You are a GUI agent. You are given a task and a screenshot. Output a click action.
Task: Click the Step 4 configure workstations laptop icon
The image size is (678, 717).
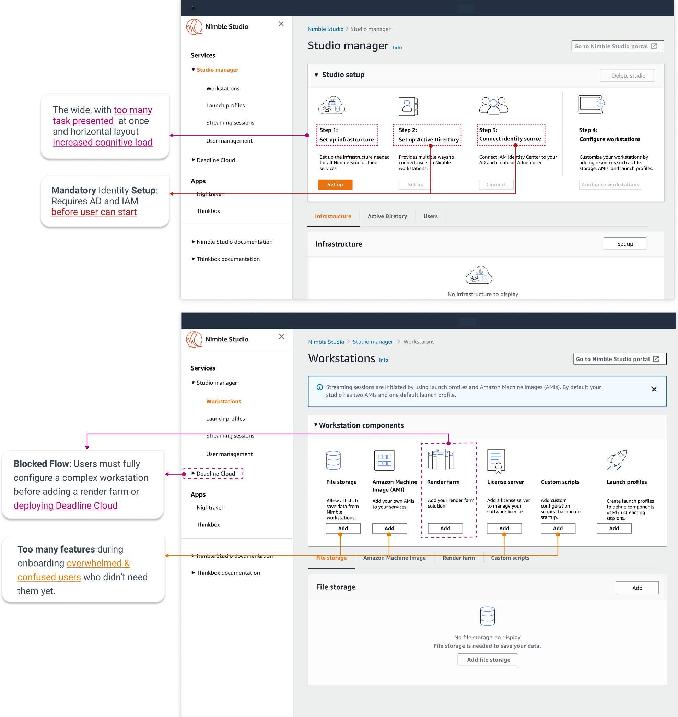591,104
